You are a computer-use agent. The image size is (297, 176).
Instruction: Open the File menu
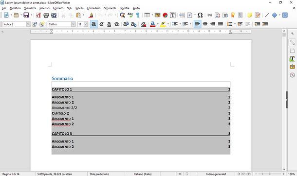point(4,8)
